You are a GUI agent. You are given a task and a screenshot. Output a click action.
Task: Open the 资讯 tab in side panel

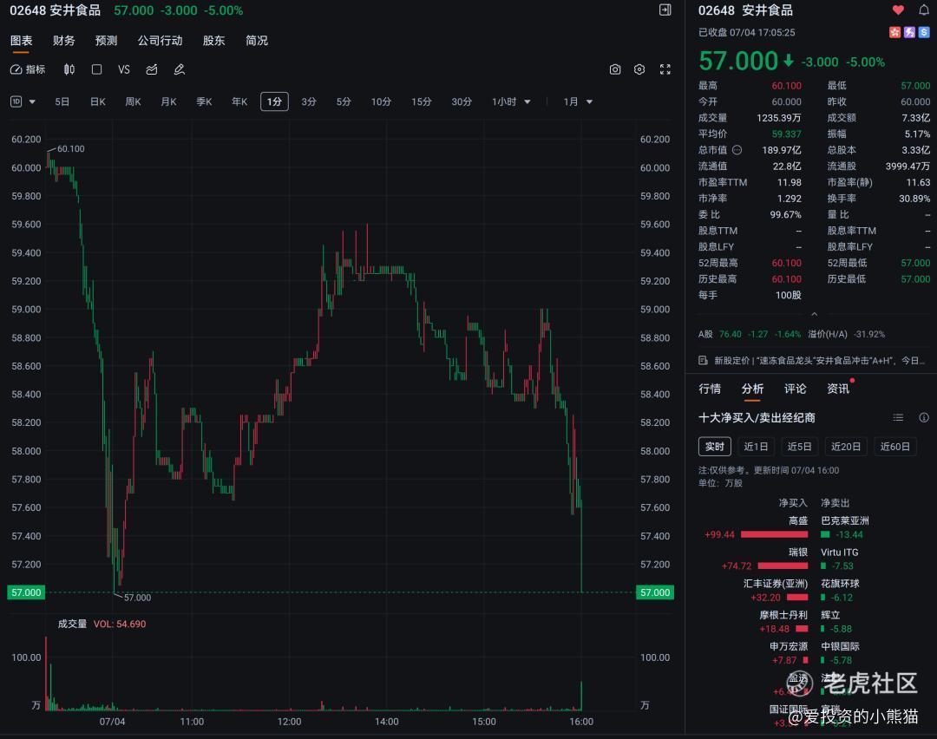(838, 389)
